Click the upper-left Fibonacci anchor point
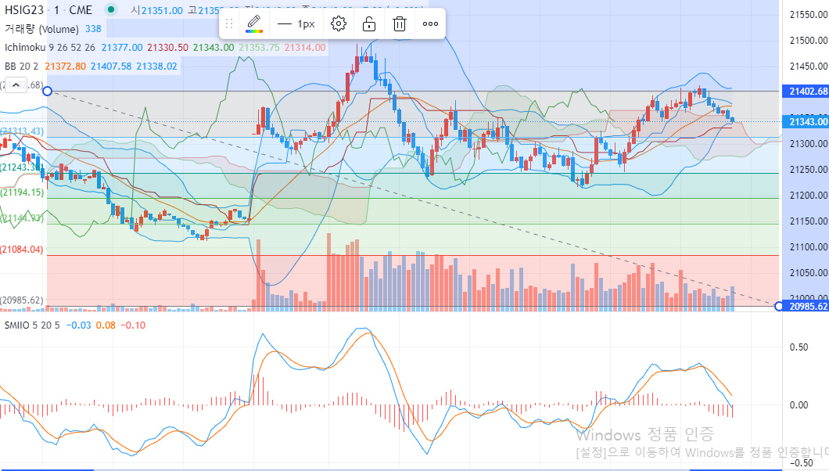Screen dimensions: 829x471 click(x=47, y=92)
